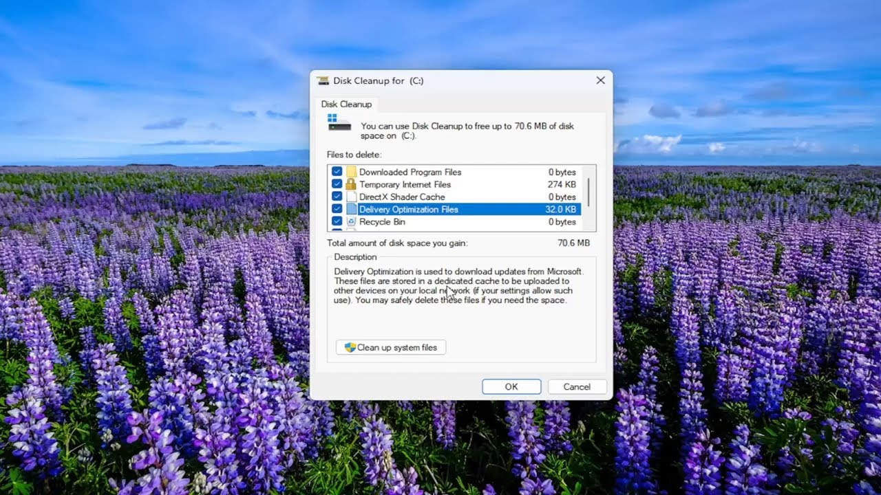
Task: Click the Temporary Internet Files lock icon
Action: pyautogui.click(x=351, y=184)
